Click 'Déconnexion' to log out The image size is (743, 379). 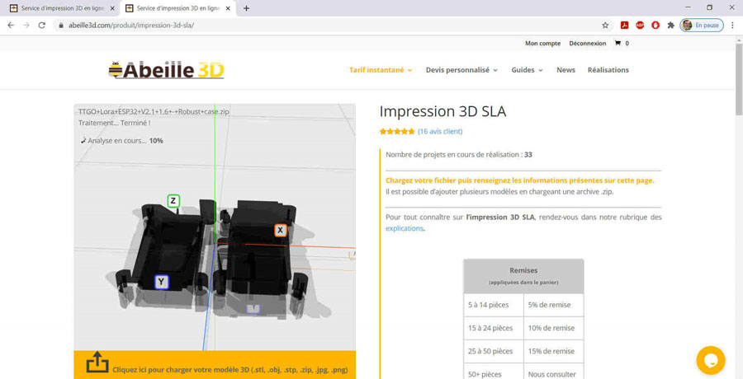pyautogui.click(x=588, y=43)
